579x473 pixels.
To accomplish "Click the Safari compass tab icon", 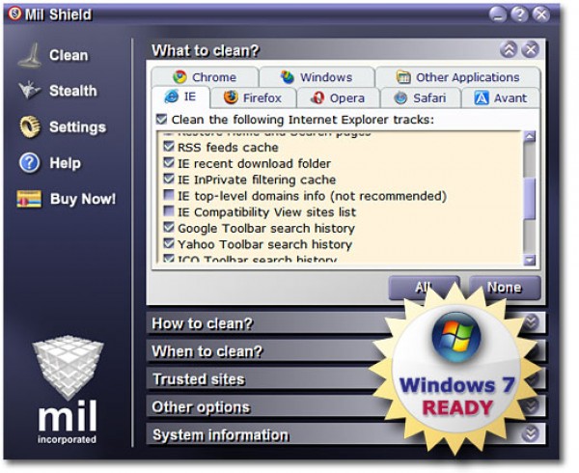I will 400,97.
